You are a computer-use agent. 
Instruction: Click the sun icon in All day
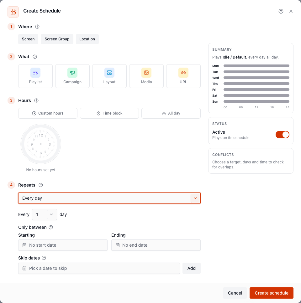[164, 113]
